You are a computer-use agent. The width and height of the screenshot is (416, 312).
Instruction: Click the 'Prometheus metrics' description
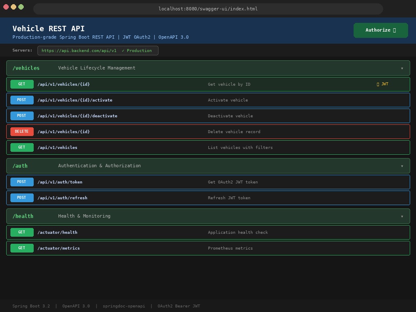pyautogui.click(x=230, y=248)
